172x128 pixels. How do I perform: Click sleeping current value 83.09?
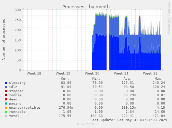click(x=66, y=83)
